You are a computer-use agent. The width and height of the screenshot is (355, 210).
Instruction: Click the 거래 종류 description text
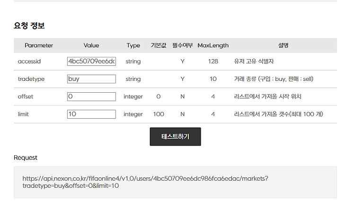point(274,79)
